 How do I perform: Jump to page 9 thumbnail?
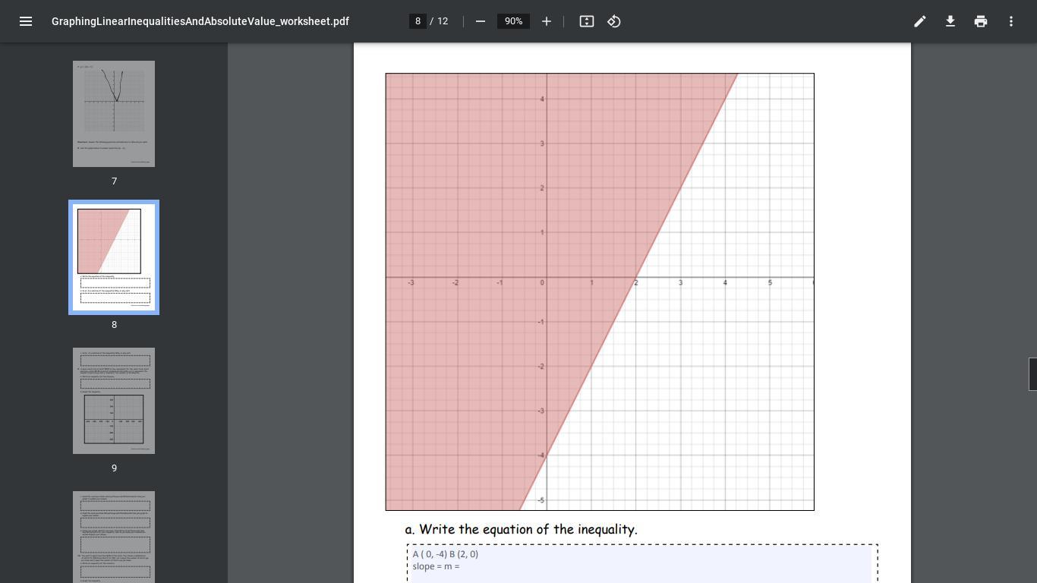pyautogui.click(x=114, y=401)
